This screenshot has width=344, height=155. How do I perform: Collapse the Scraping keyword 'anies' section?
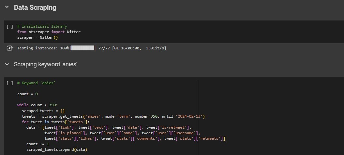[x=7, y=64]
